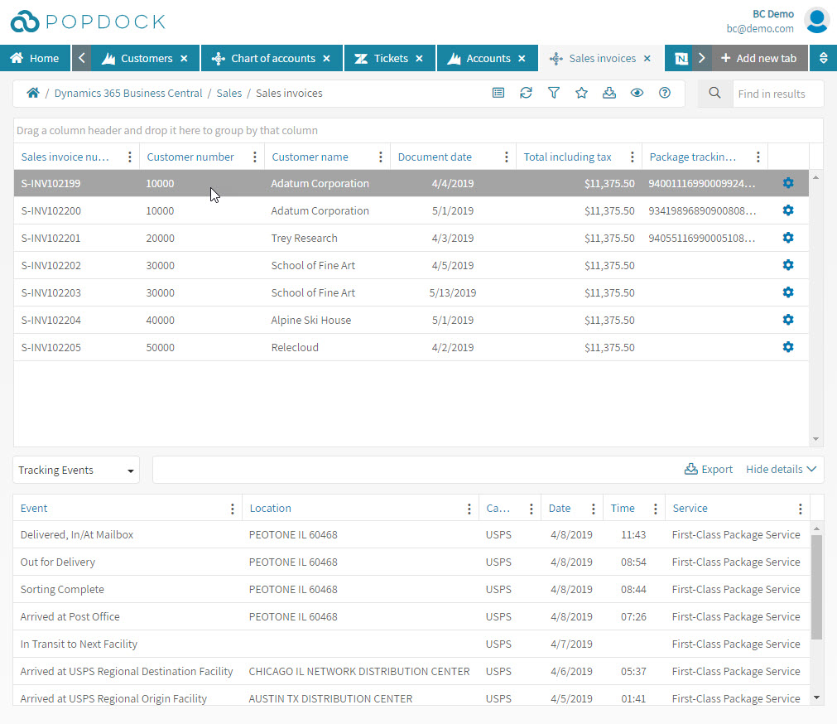Click the toolbar download icon
Viewport: 837px width, 724px height.
[x=609, y=93]
